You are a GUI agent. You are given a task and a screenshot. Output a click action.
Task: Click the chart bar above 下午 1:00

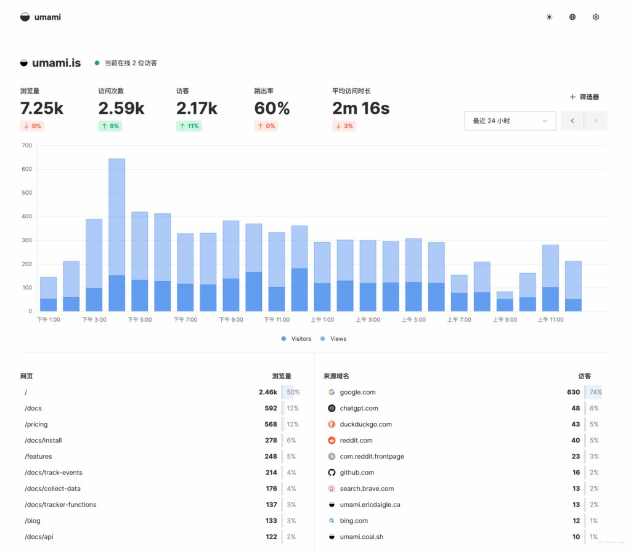pyautogui.click(x=48, y=294)
